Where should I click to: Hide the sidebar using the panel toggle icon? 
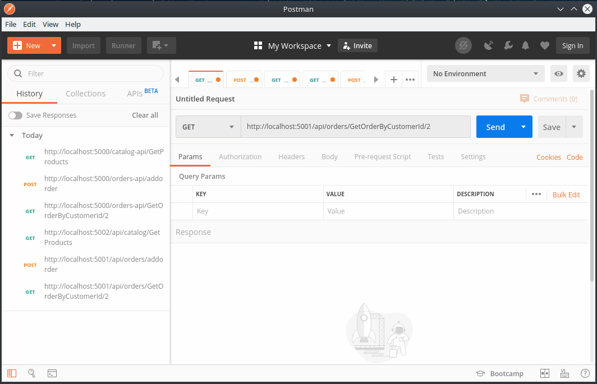[10, 373]
